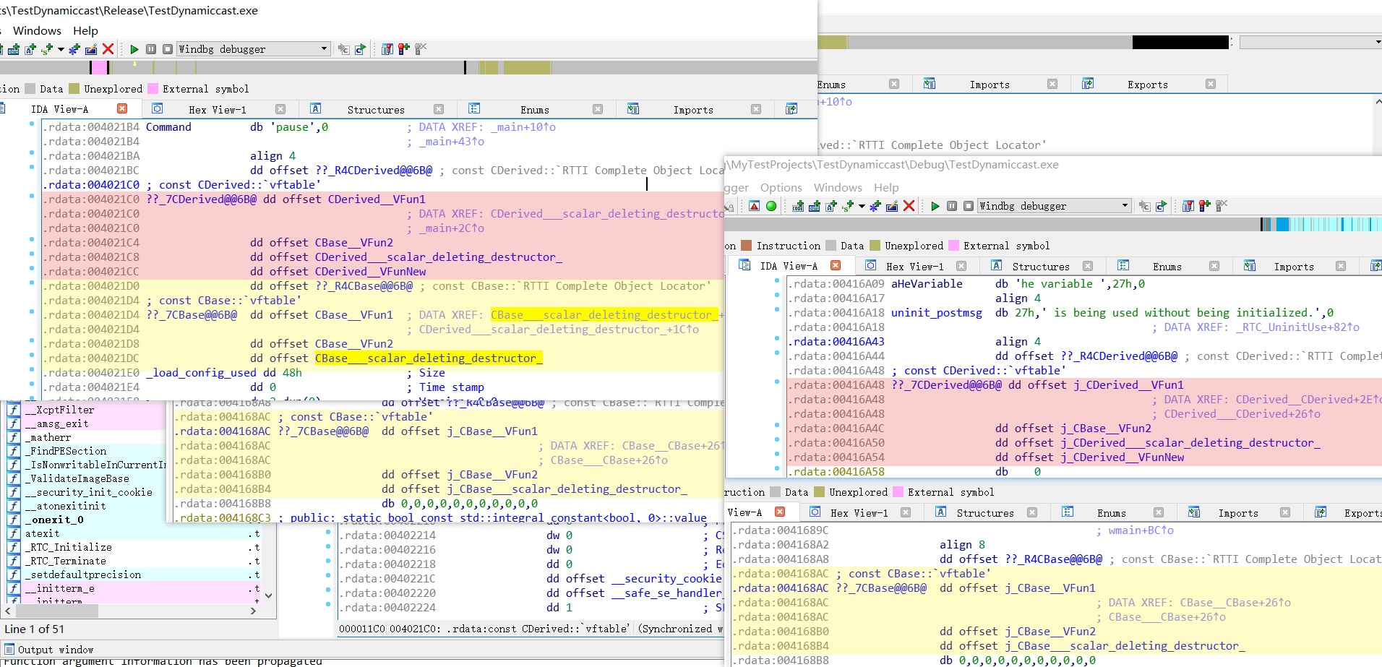Click the red X delete icon in Debug toolbar

coord(909,206)
